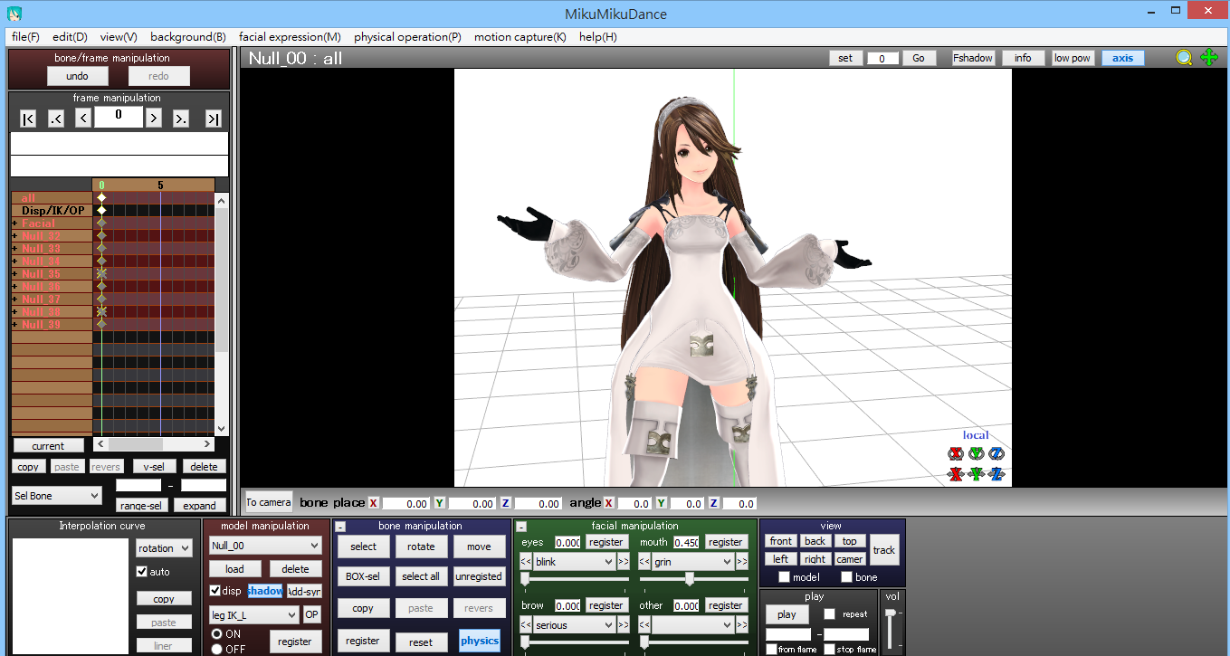Viewport: 1230px width, 656px height.
Task: Open the background(B) menu
Action: coord(188,37)
